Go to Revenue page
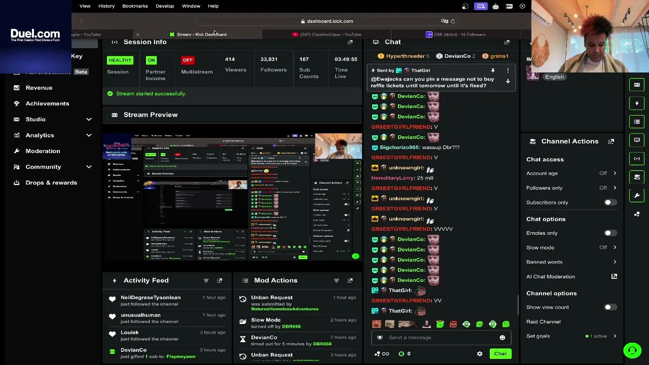Image resolution: width=649 pixels, height=365 pixels. 39,88
